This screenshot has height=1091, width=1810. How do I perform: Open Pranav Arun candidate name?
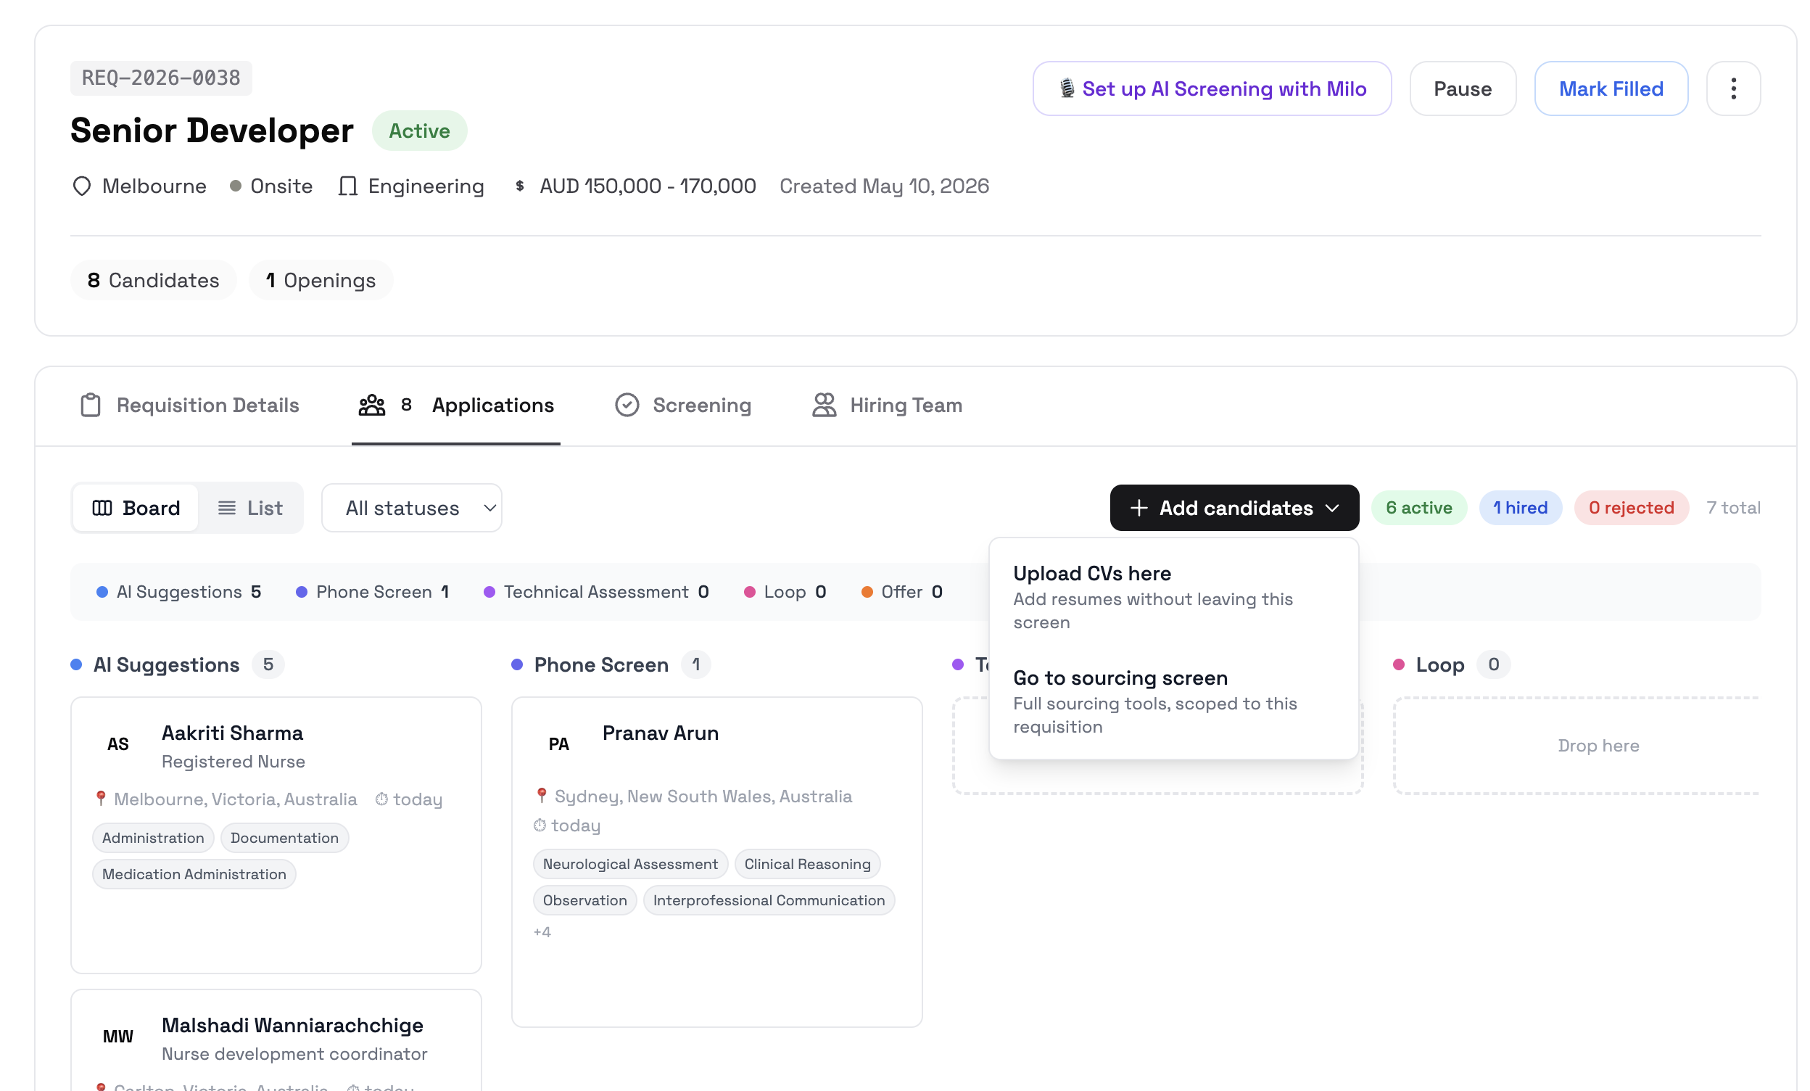tap(660, 733)
